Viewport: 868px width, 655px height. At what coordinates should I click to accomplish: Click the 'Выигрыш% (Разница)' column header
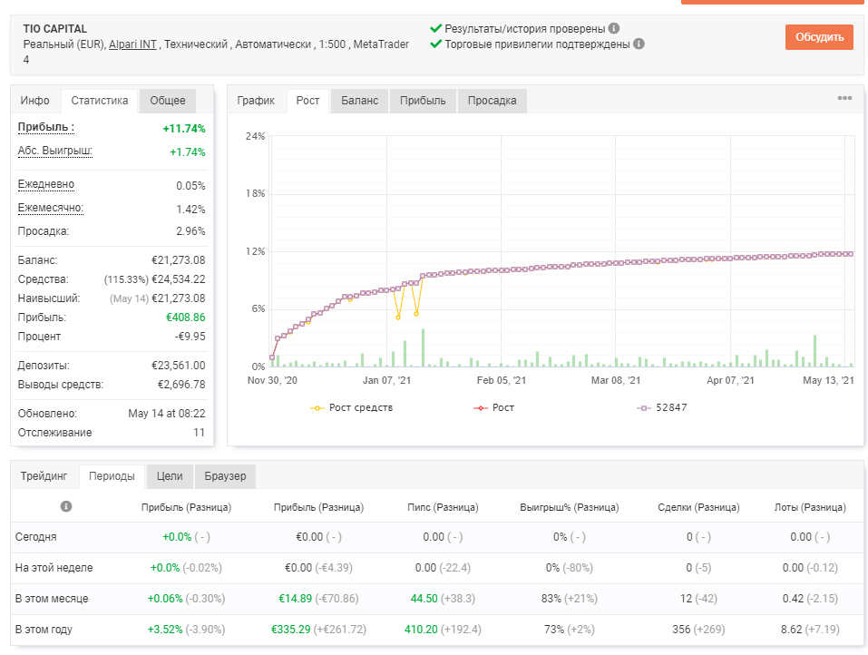[x=570, y=508]
